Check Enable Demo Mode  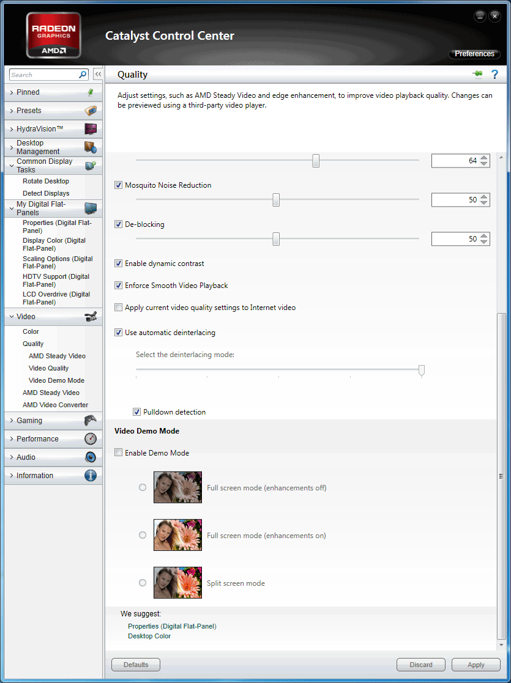click(118, 452)
